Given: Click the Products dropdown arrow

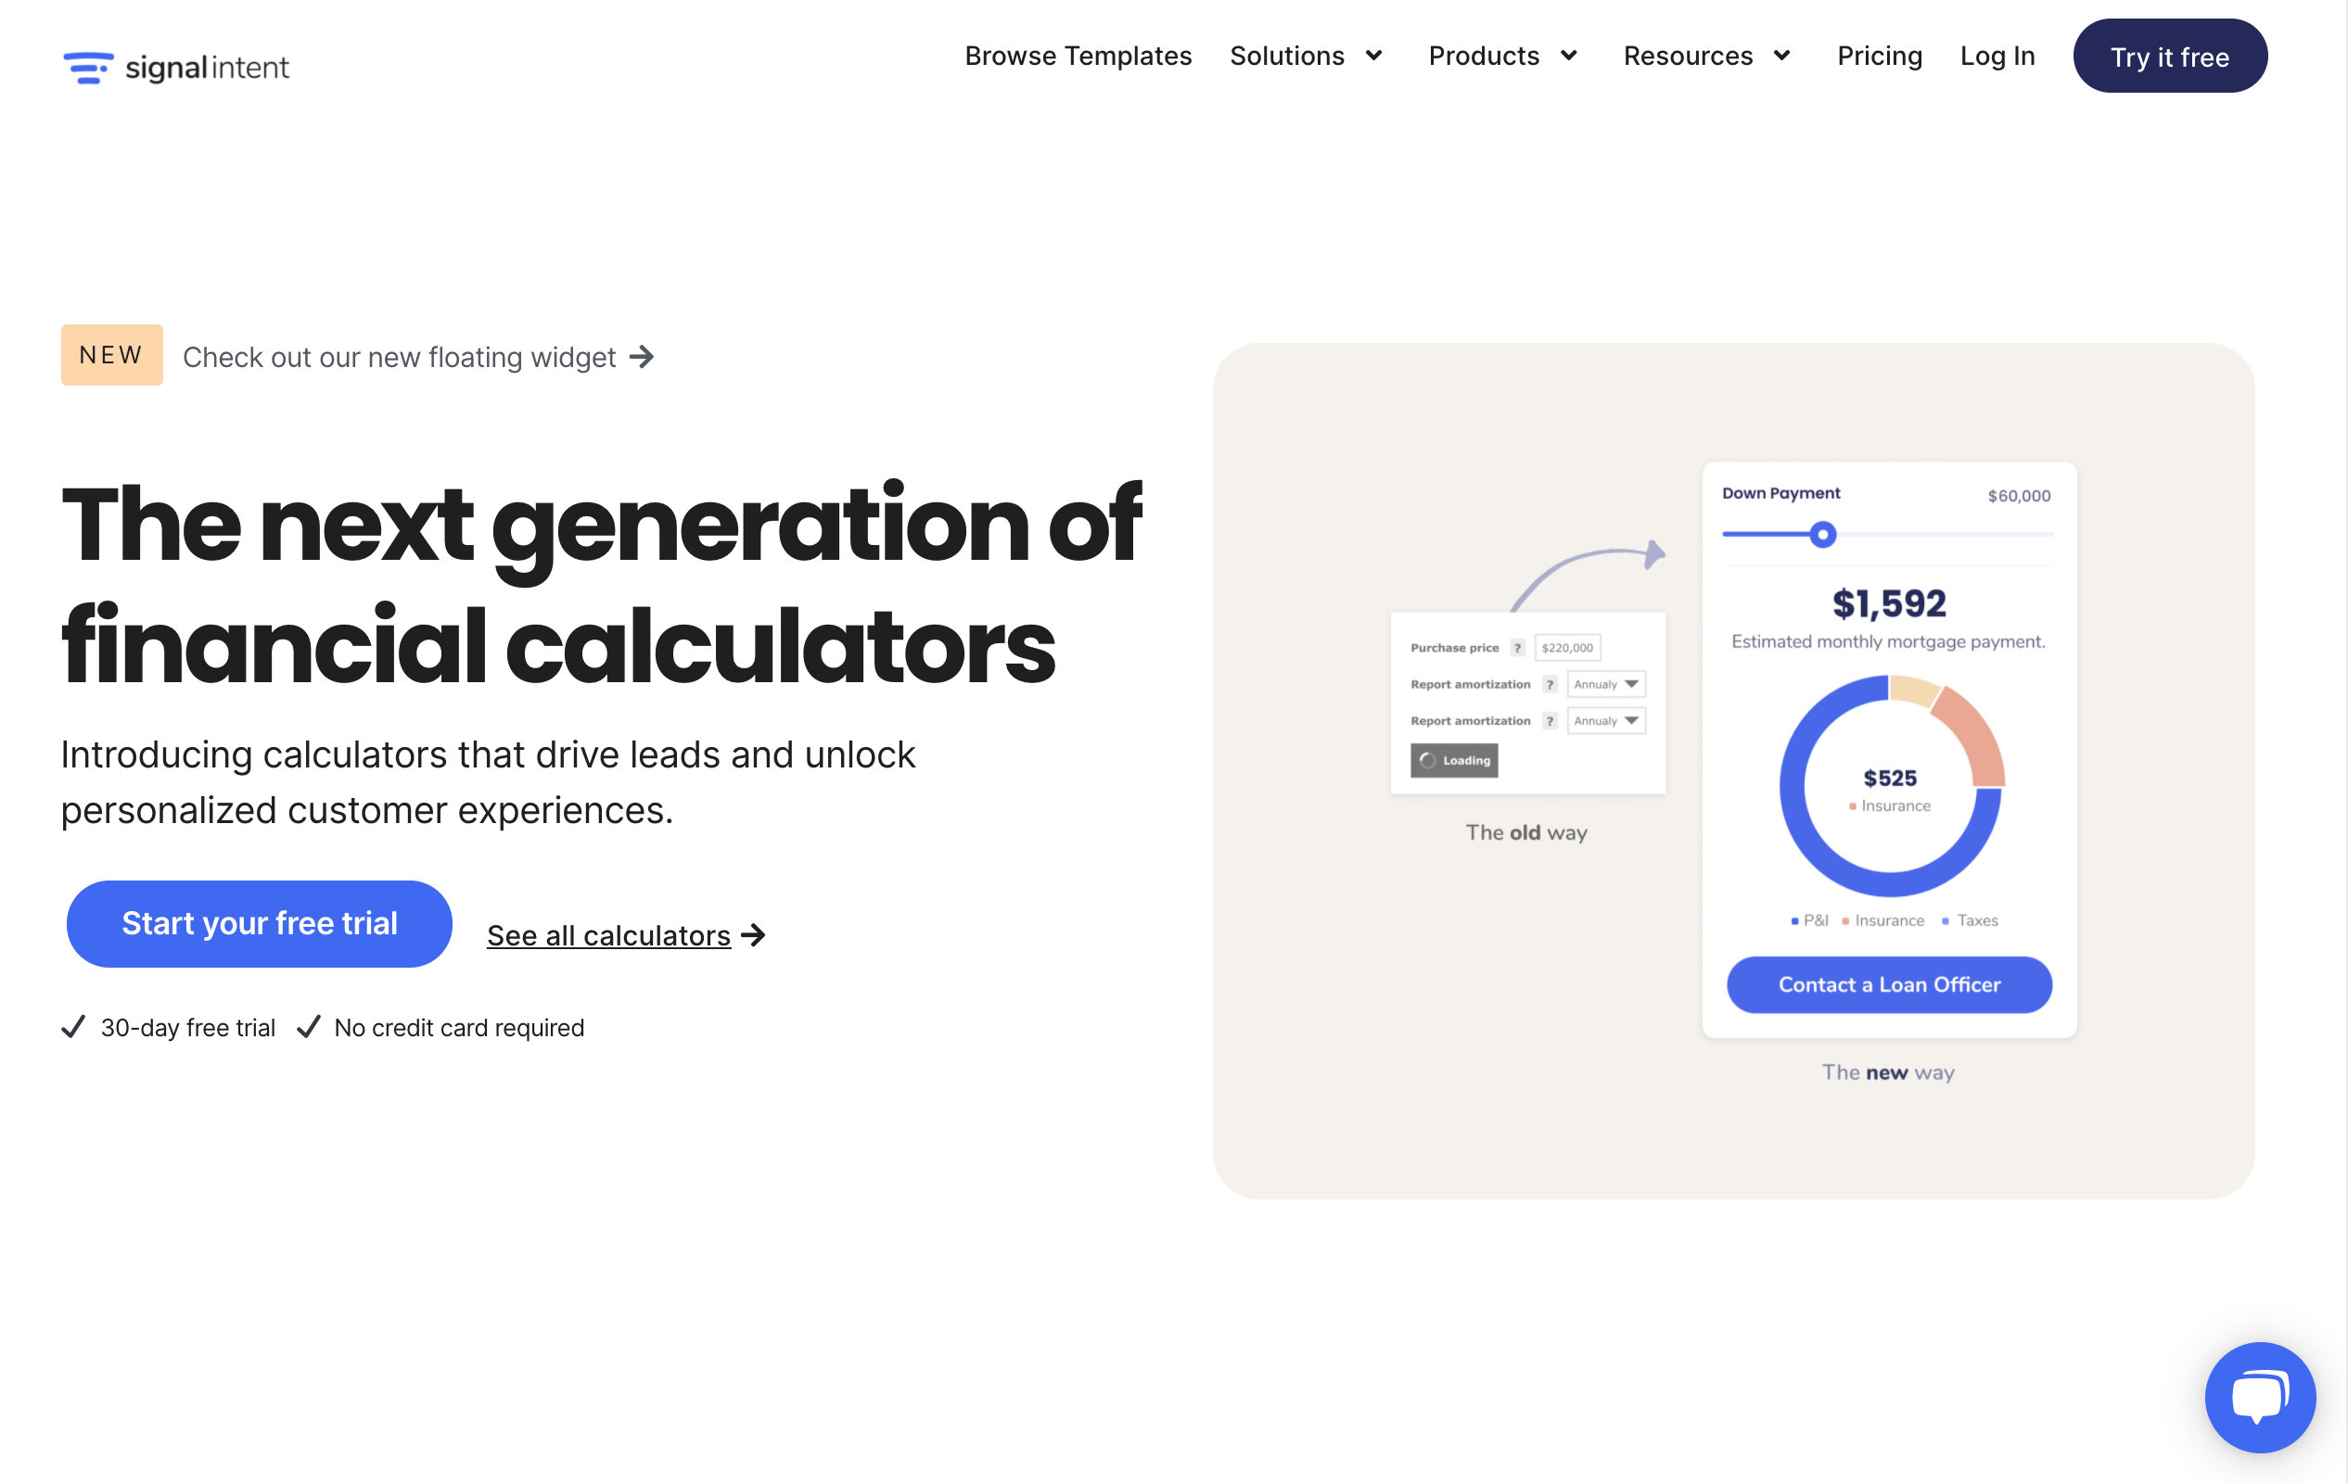Looking at the screenshot, I should click(1571, 55).
